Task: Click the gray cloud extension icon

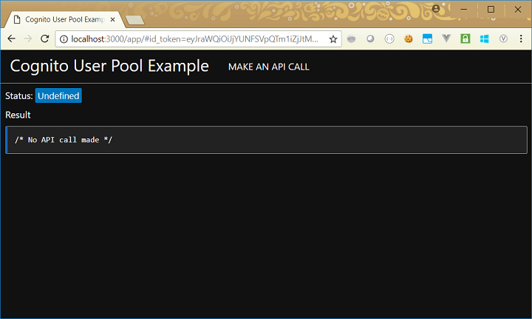Action: click(352, 38)
